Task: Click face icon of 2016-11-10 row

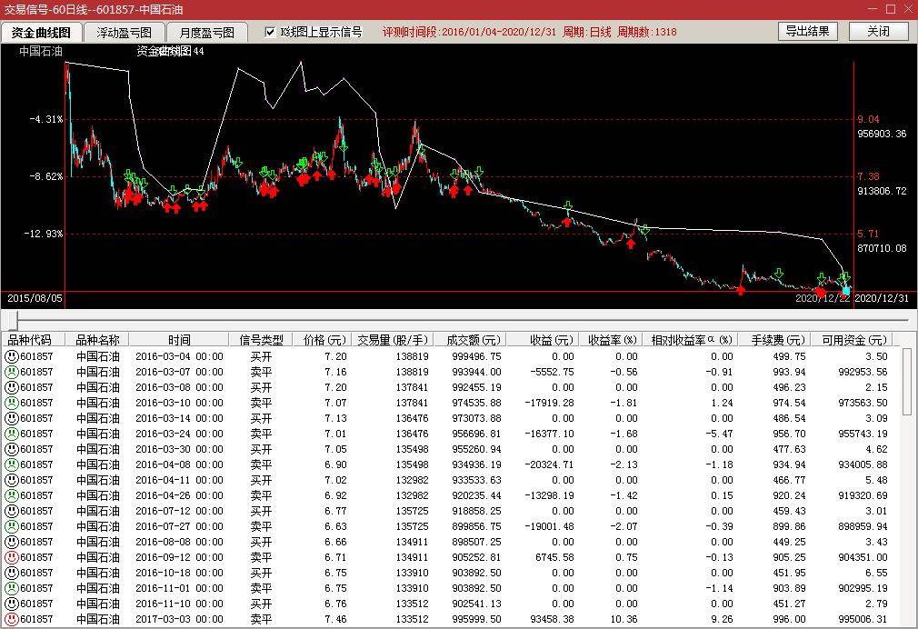Action: pyautogui.click(x=12, y=604)
